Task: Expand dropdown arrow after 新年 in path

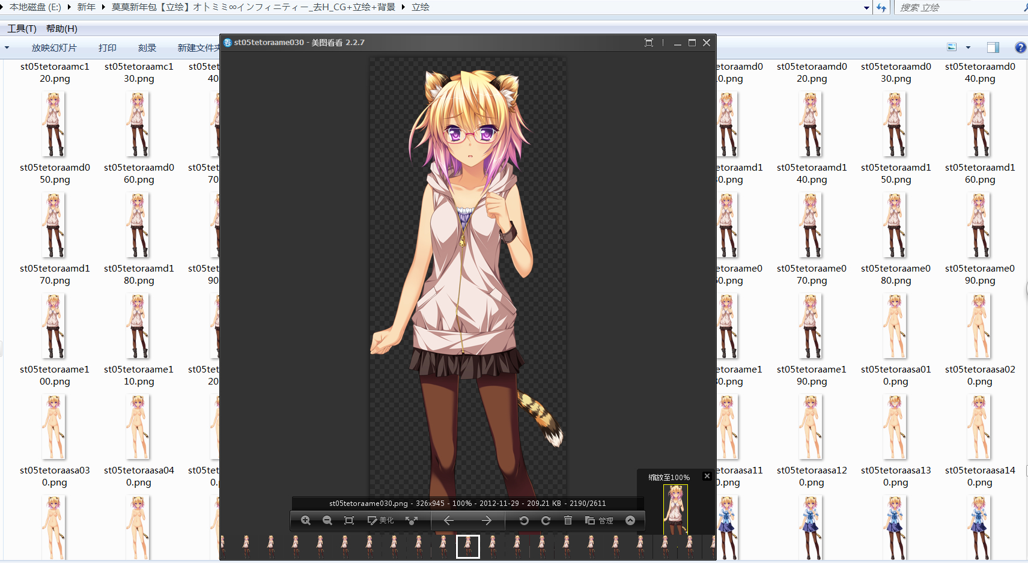Action: (103, 7)
